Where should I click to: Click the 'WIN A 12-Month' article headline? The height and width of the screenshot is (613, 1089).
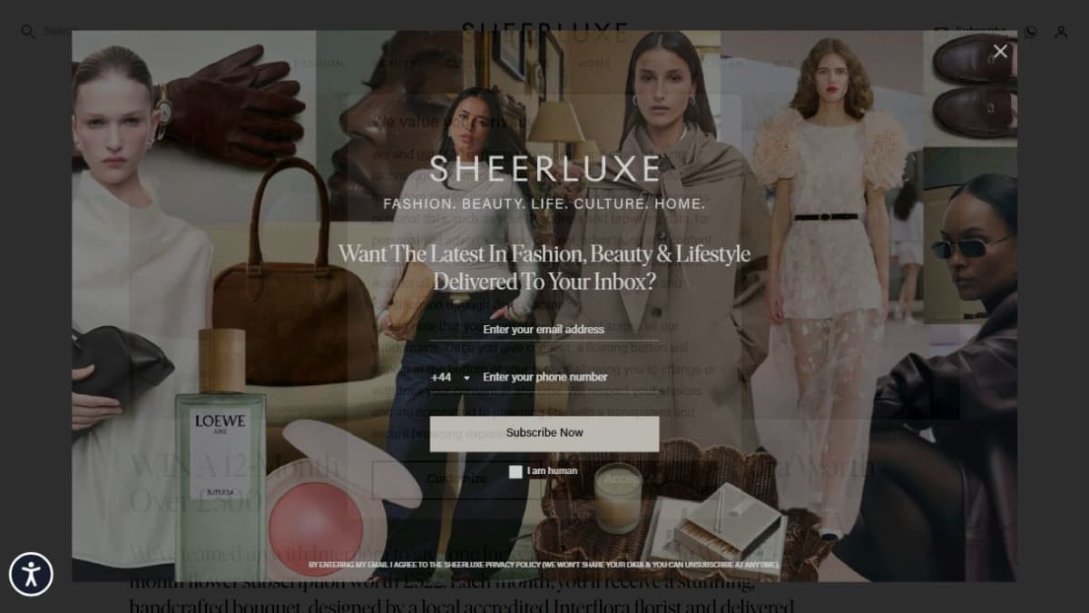[x=235, y=466]
